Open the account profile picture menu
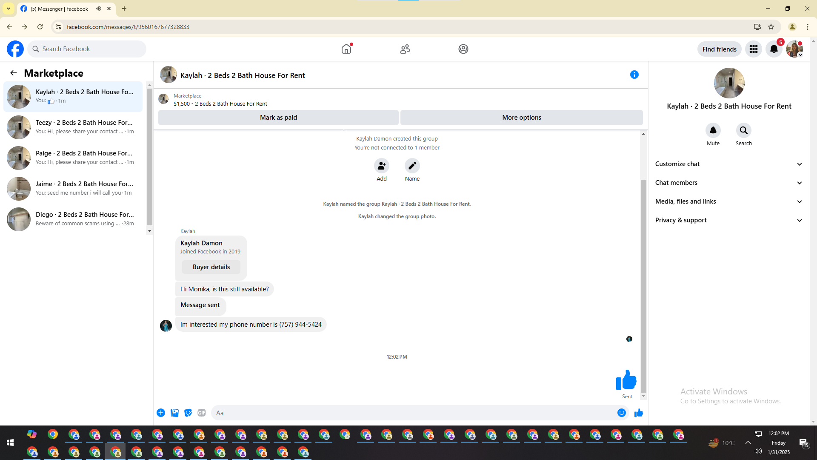817x460 pixels. tap(794, 49)
